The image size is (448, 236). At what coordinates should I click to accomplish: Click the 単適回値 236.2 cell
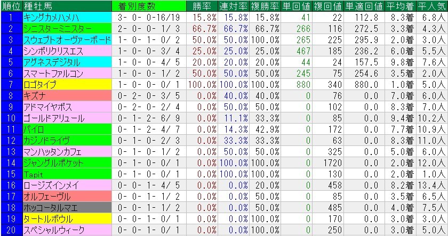coord(364,51)
